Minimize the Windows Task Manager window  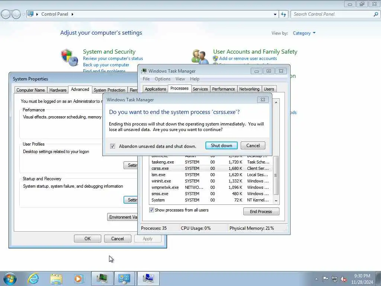coord(256,71)
